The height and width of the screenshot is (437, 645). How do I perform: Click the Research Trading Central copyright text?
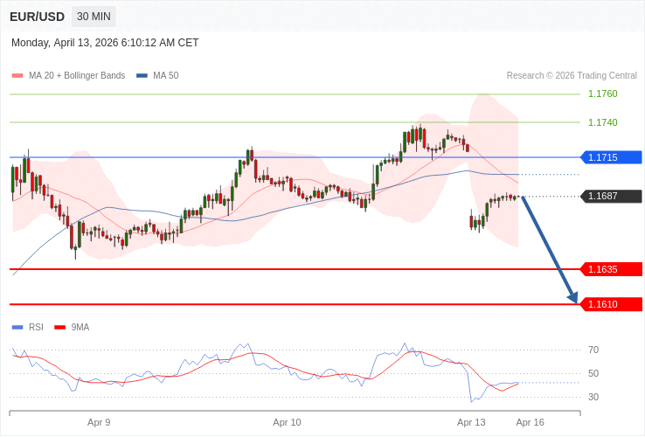coord(572,76)
